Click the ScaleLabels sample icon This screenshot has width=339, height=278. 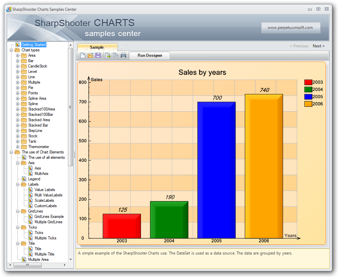[x=31, y=200]
